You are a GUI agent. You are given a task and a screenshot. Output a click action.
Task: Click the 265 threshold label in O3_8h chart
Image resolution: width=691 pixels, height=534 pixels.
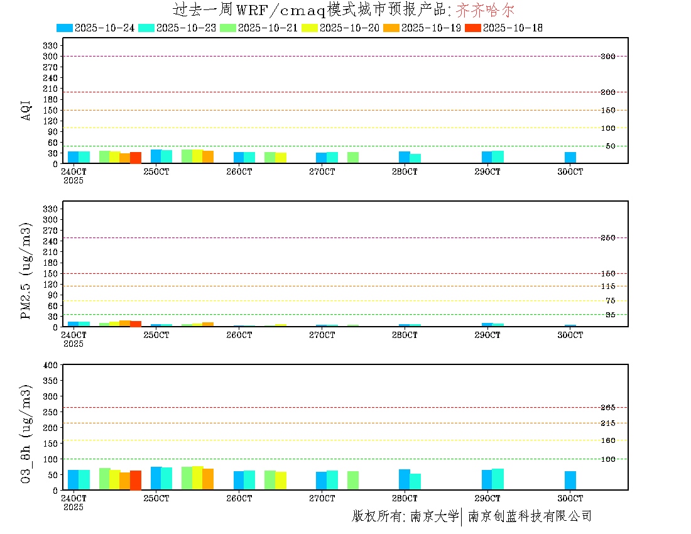607,408
